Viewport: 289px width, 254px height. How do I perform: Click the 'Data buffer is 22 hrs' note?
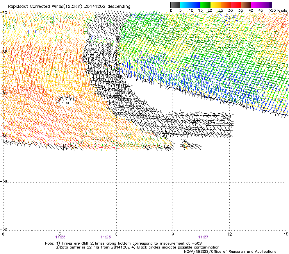point(75,247)
